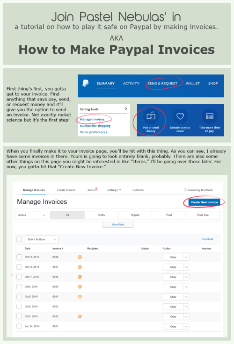Image resolution: width=234 pixels, height=344 pixels.
Task: Select the checkbox for invoice 0003
Action: pyautogui.click(x=19, y=307)
